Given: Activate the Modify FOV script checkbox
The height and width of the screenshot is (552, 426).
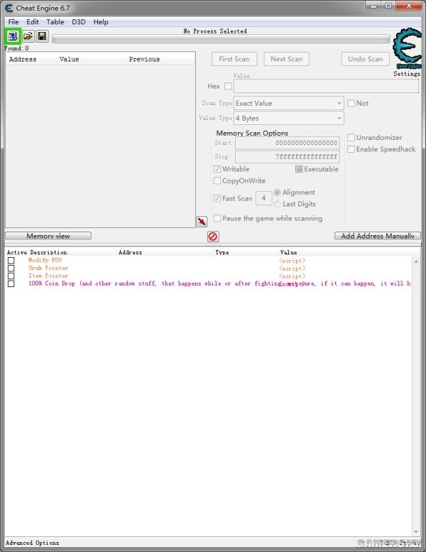Looking at the screenshot, I should point(11,261).
